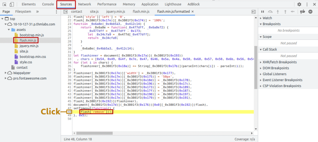Toggle pause on exceptions

310,11
